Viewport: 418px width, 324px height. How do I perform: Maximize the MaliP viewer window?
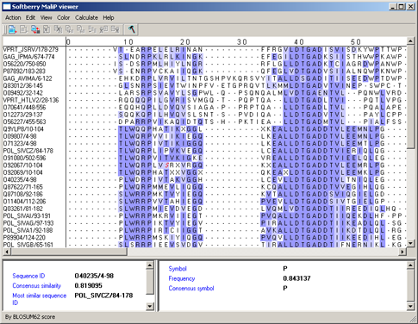point(402,7)
